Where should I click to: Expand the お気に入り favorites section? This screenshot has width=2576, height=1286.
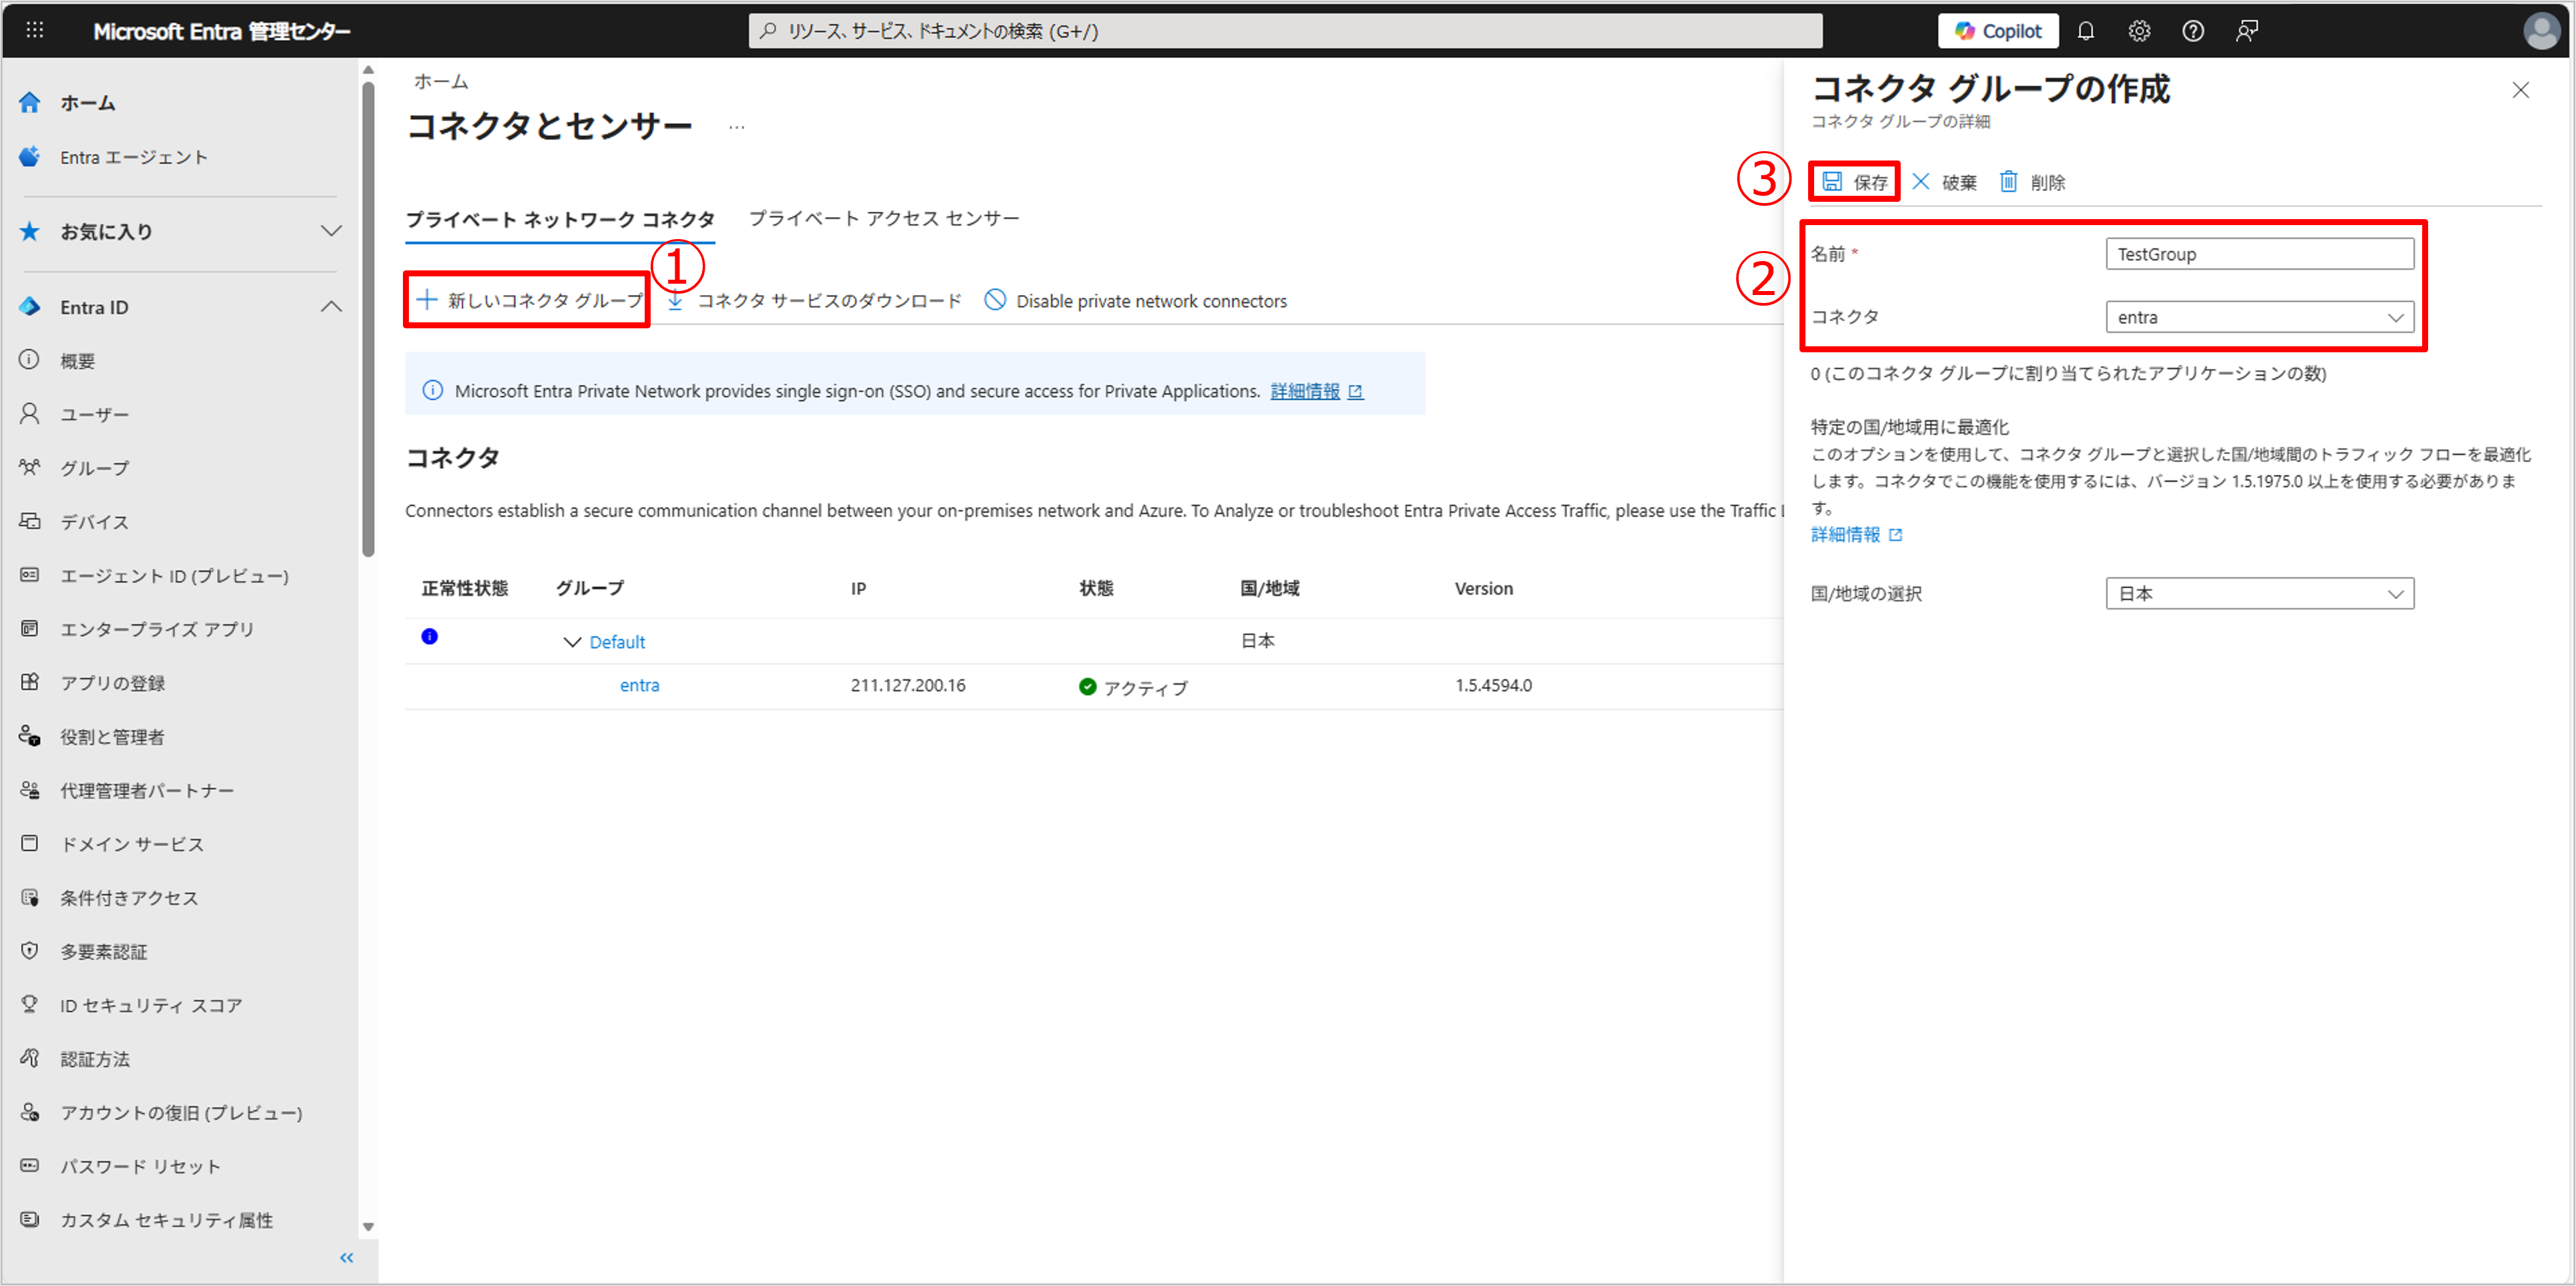coord(331,231)
